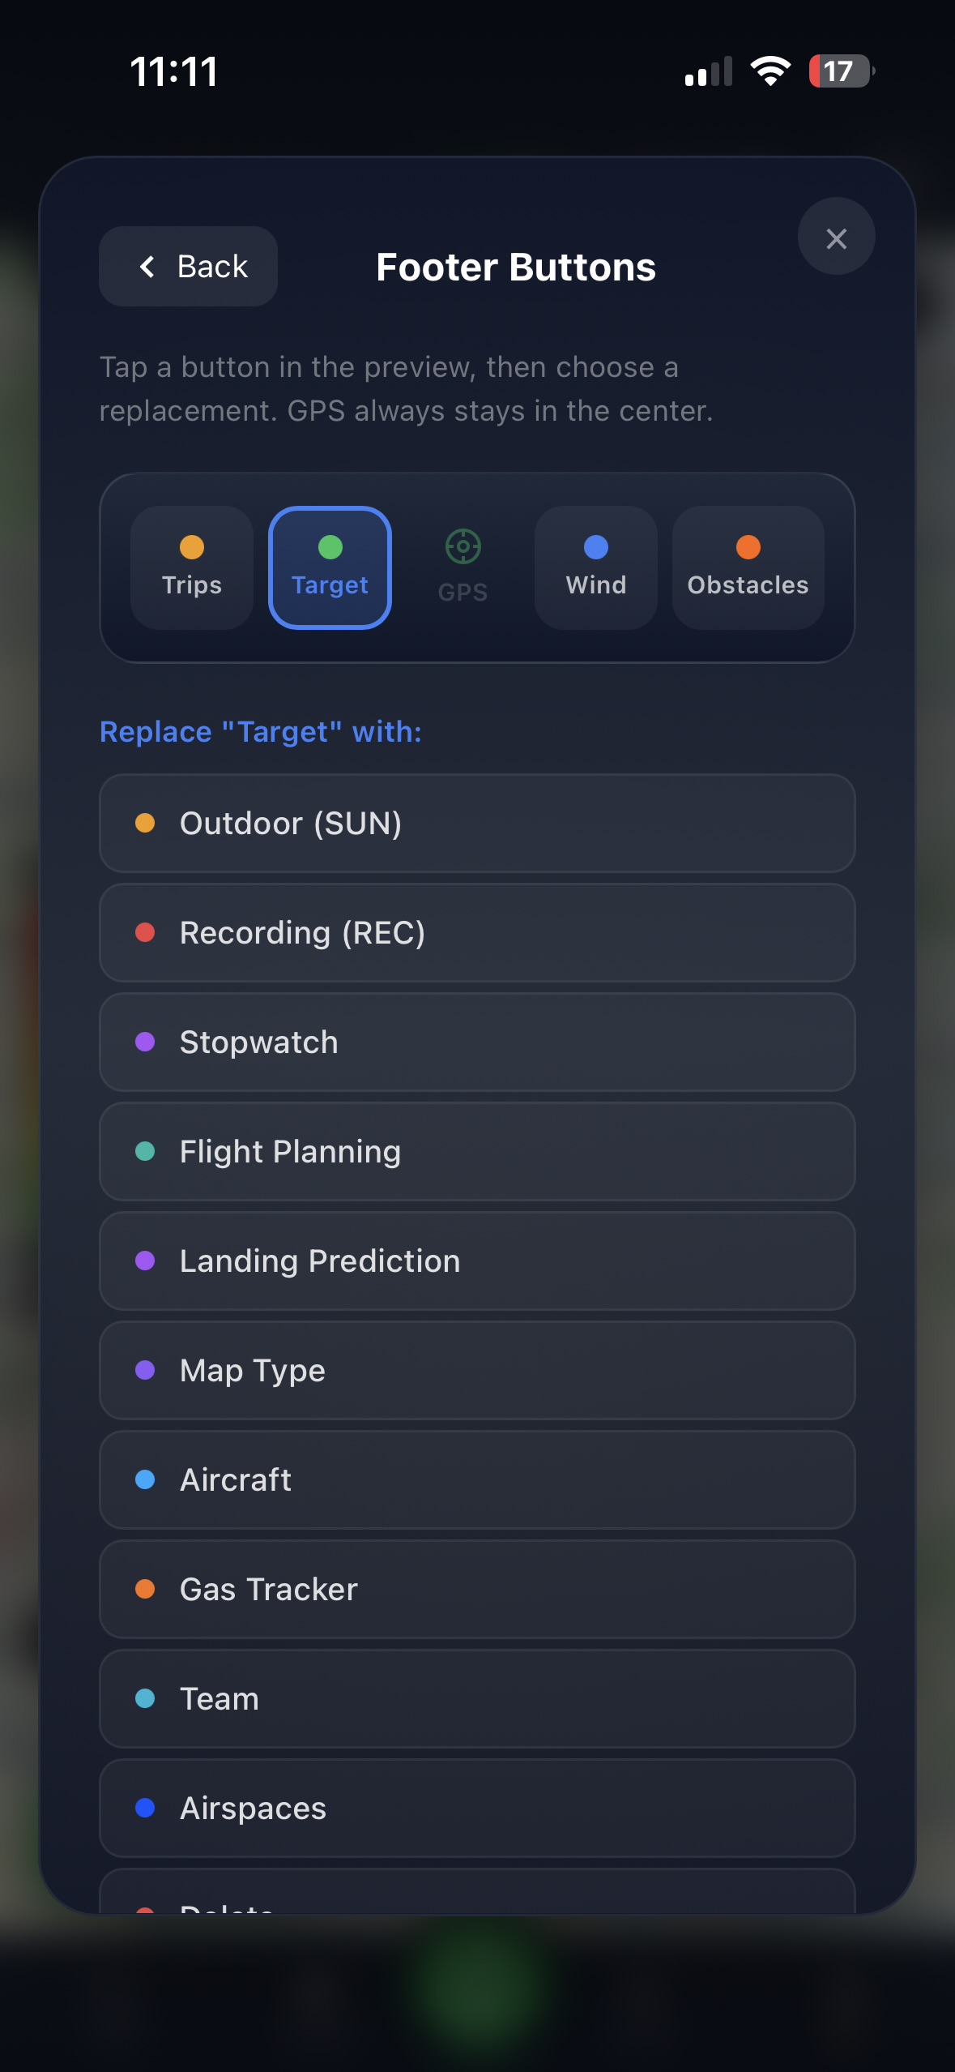
Task: Tap the GPS crosshair icon in preview
Action: (x=463, y=546)
